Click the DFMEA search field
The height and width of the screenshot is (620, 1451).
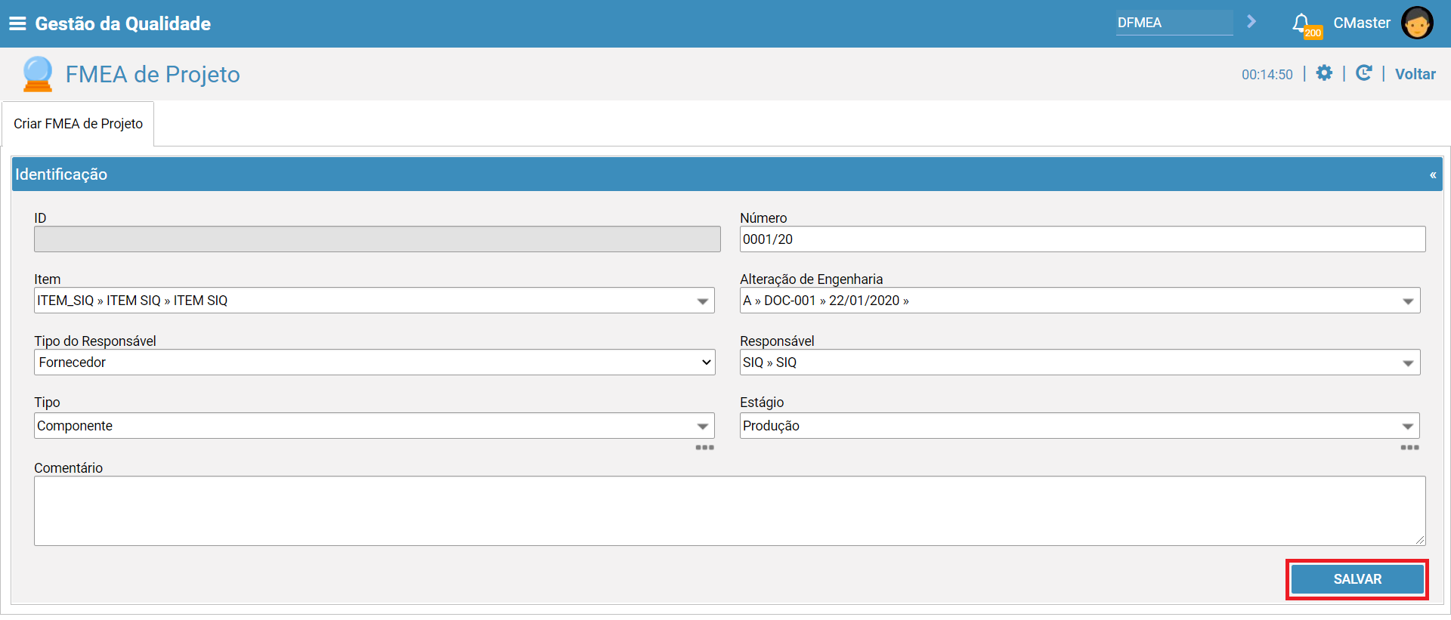point(1174,23)
